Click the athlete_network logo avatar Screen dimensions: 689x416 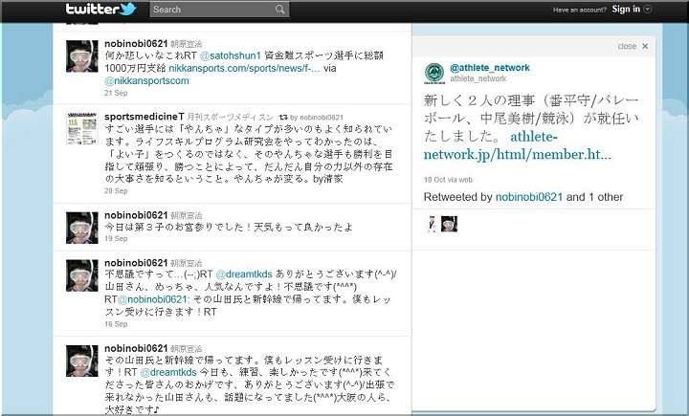[433, 73]
